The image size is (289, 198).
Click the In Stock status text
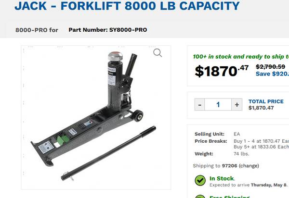click(x=222, y=178)
